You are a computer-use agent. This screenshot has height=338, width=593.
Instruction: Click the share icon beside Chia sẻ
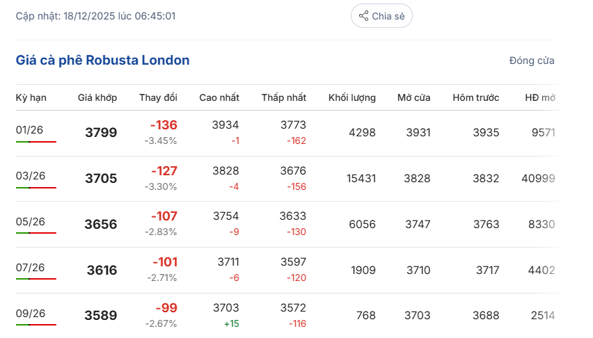coord(363,16)
